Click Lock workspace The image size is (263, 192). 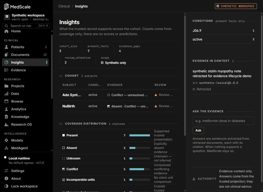click(x=25, y=186)
